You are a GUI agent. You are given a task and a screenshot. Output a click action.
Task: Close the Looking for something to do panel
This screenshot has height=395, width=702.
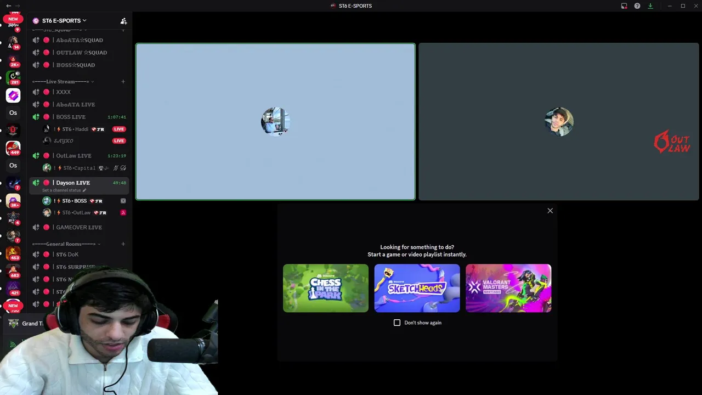point(550,211)
